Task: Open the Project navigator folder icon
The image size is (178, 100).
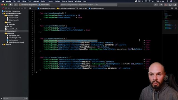Action: point(3,8)
